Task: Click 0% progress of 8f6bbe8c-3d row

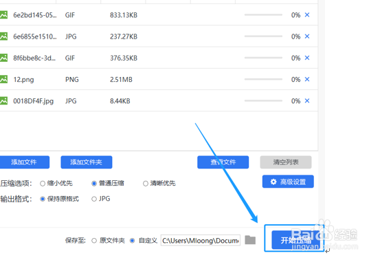Action: click(295, 58)
